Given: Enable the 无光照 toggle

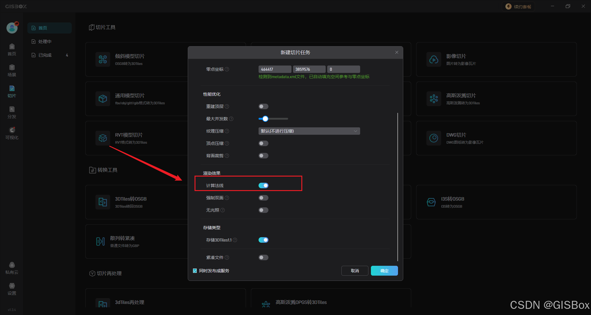Looking at the screenshot, I should [x=263, y=210].
